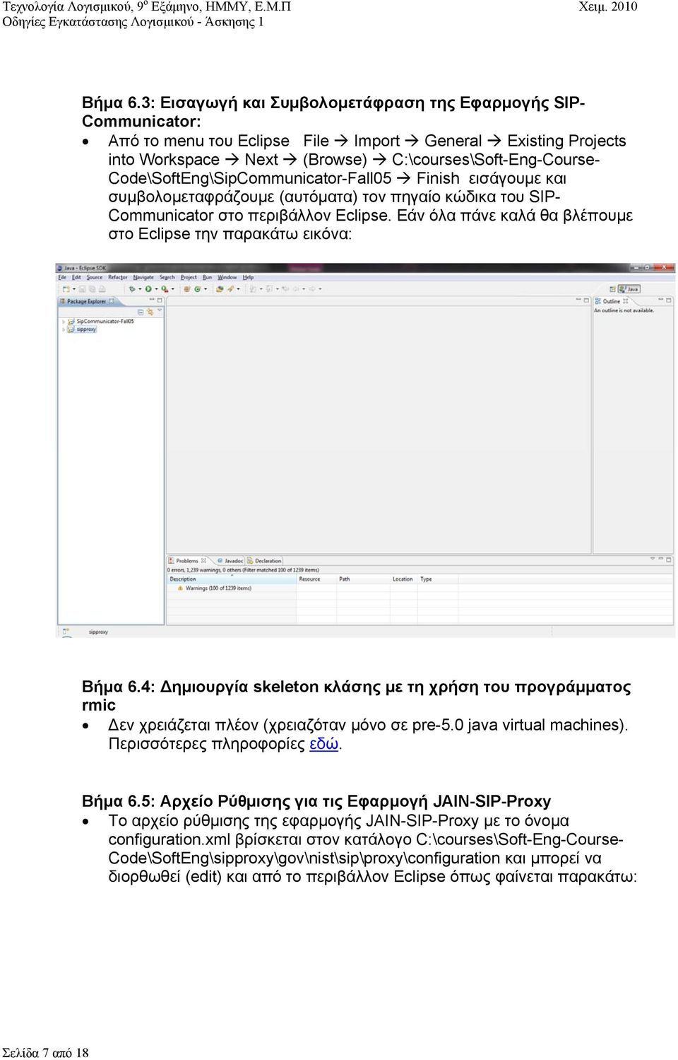Click the New Java Package icon
The height and width of the screenshot is (1060, 678).
(x=186, y=289)
